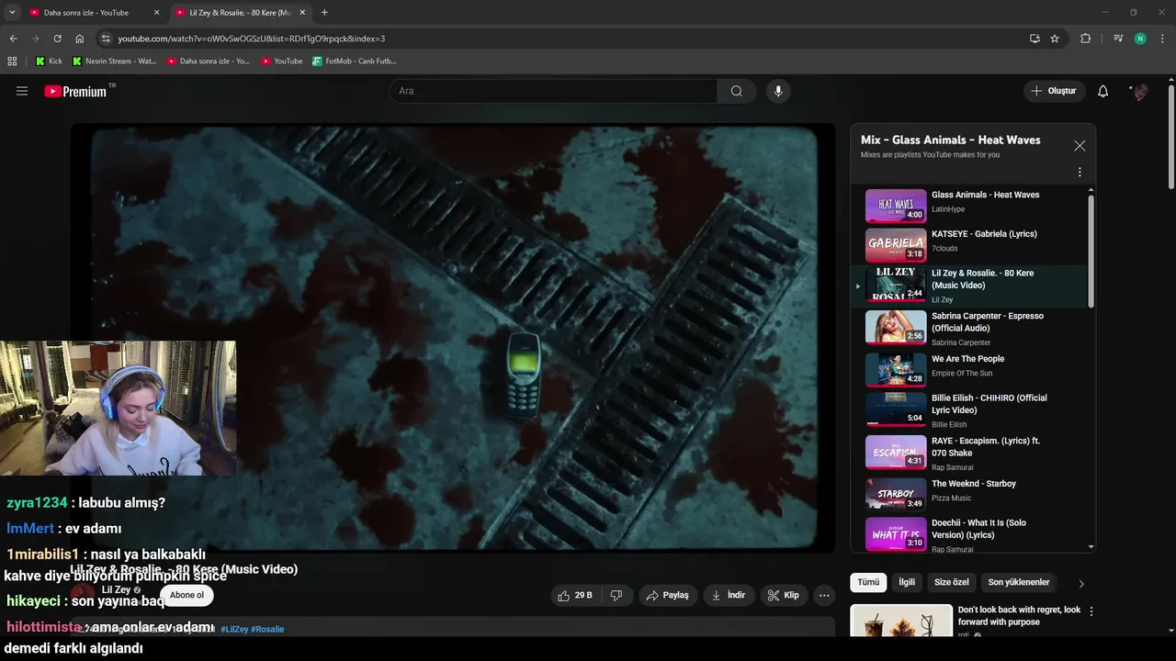This screenshot has width=1176, height=661.
Task: Click the Oluştur create button
Action: [x=1053, y=91]
